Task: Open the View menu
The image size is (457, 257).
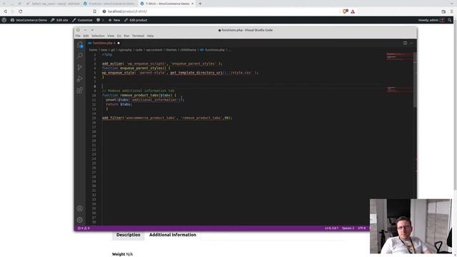Action: (111, 36)
